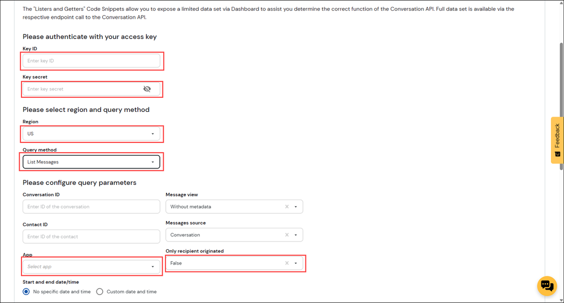Screen dimensions: 564x303
Task: Click the Contact ID input field
Action: click(91, 237)
